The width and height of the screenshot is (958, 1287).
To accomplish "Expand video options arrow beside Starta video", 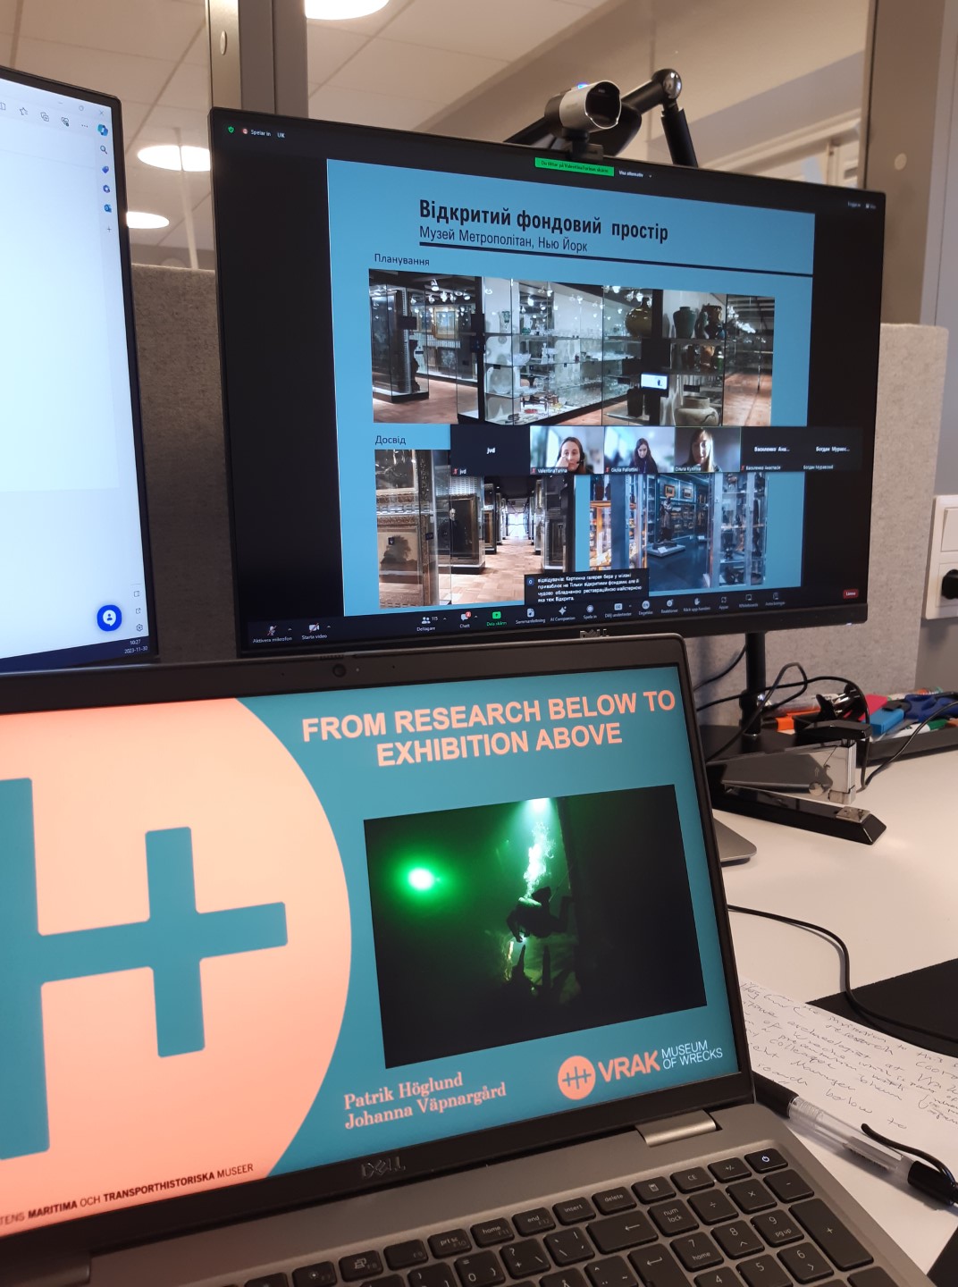I will click(329, 627).
